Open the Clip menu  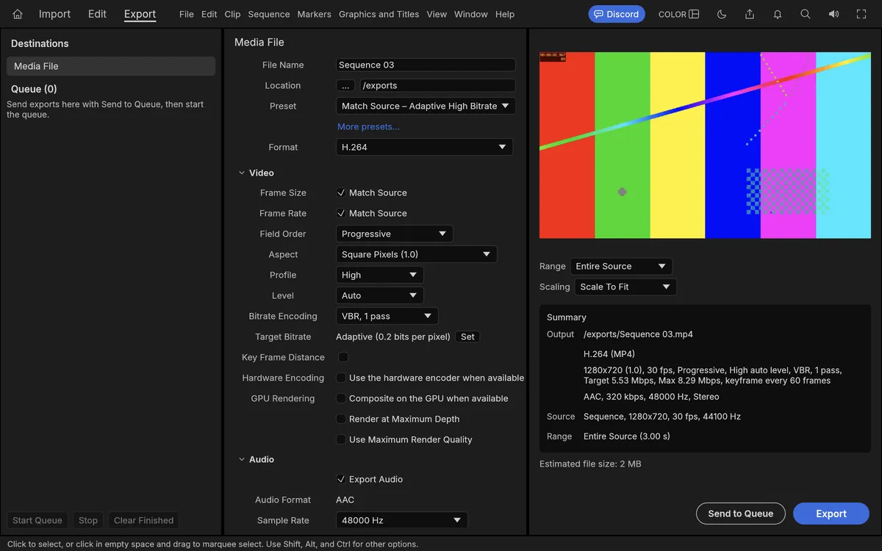click(232, 14)
